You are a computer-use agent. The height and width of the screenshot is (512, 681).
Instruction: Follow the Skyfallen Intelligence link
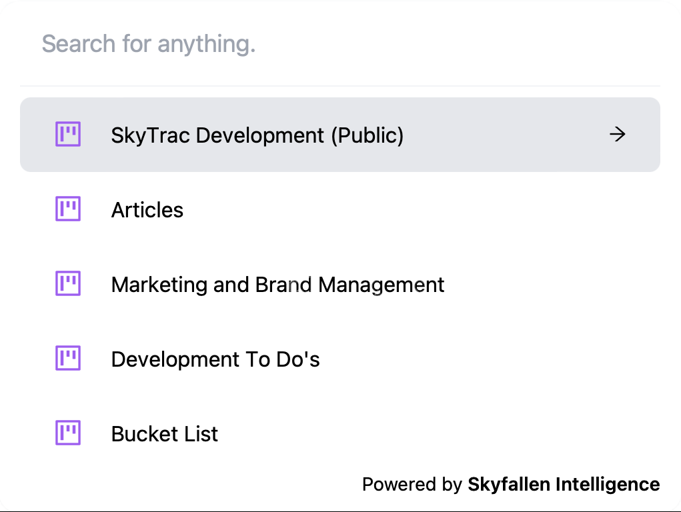(563, 484)
